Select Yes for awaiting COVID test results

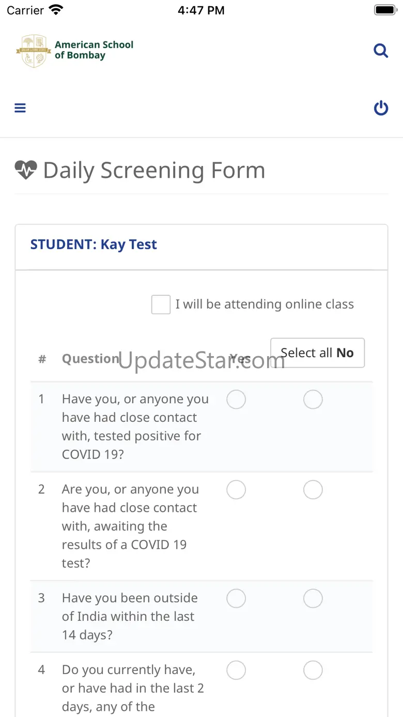[x=236, y=490]
